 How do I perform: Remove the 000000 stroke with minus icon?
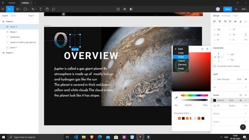click(x=246, y=100)
